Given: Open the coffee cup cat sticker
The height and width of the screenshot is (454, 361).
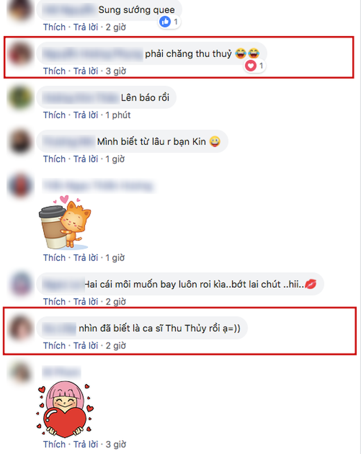Looking at the screenshot, I should click(65, 223).
